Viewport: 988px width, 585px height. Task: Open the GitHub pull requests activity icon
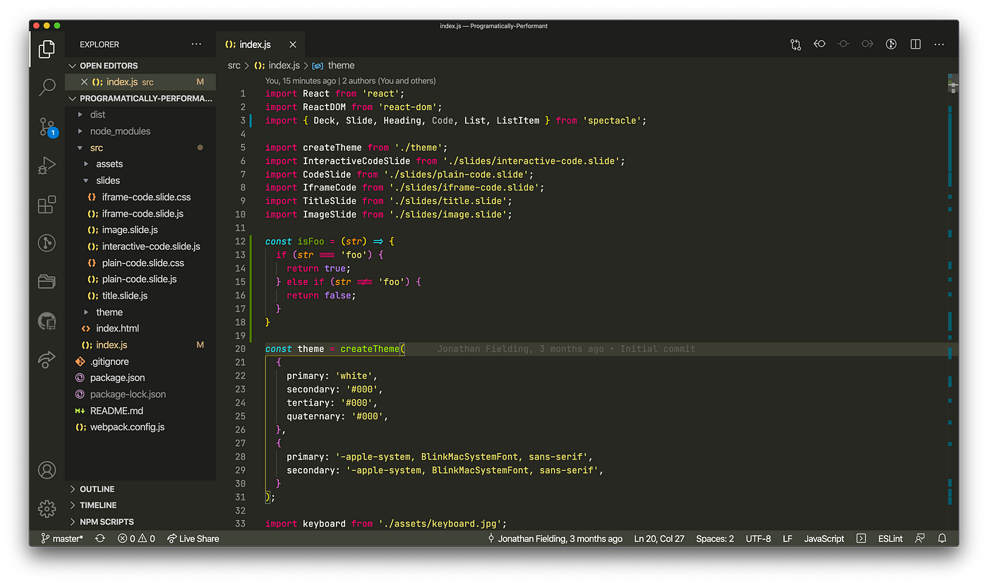47,321
